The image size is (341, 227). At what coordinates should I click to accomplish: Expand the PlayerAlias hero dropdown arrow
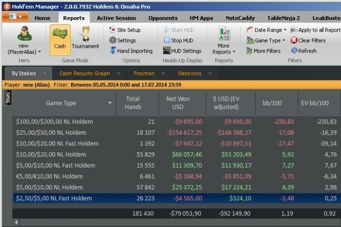pyautogui.click(x=40, y=52)
